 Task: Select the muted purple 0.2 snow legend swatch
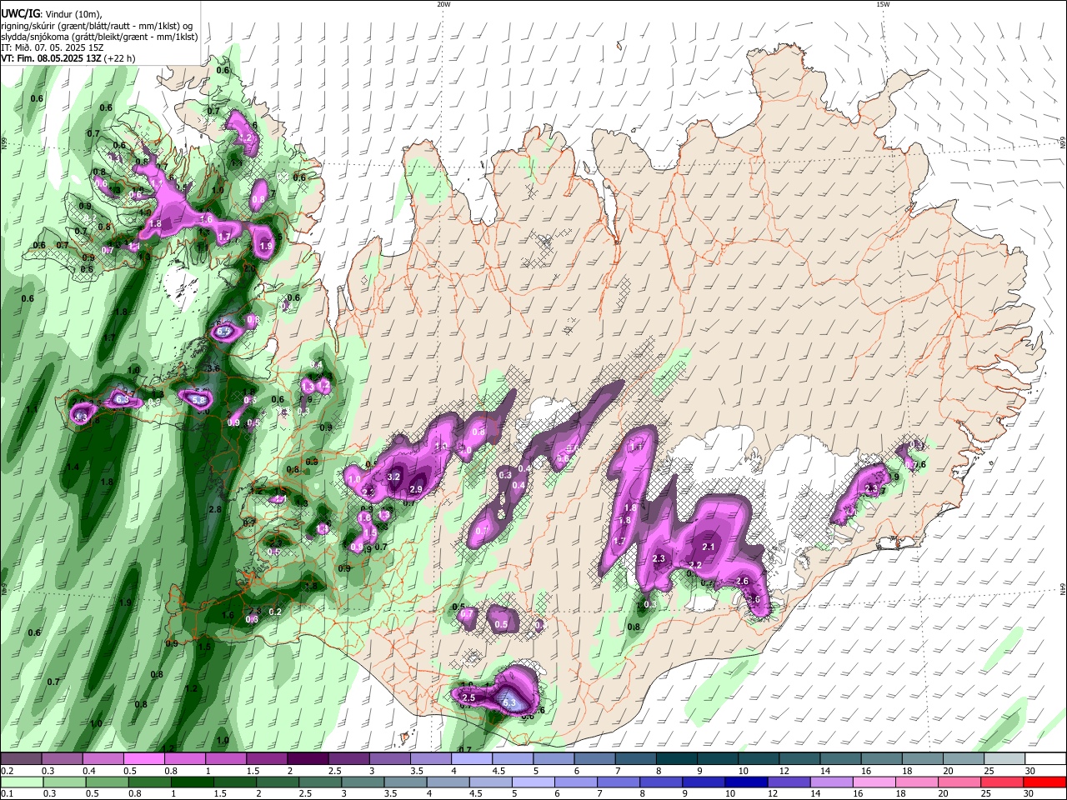click(x=21, y=759)
